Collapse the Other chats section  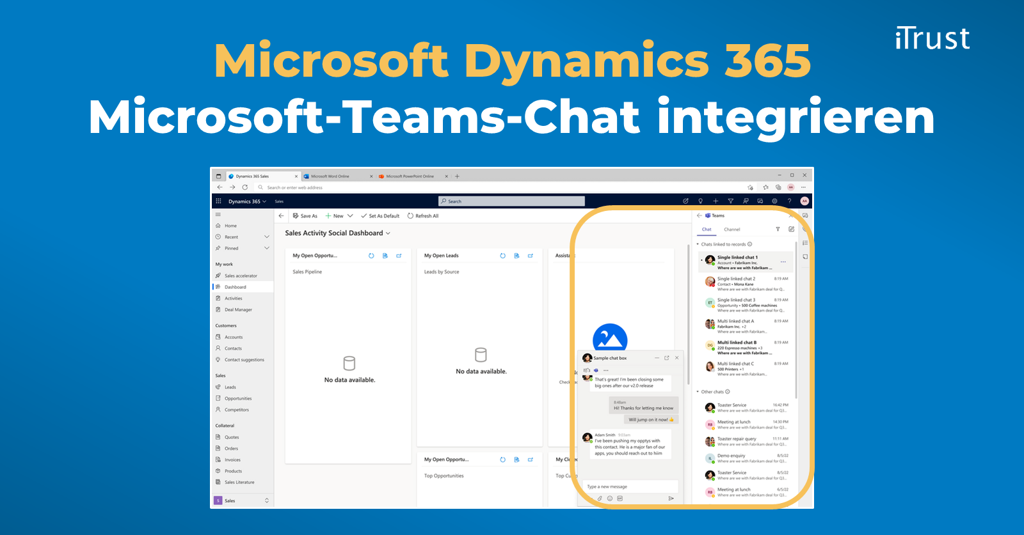pos(698,392)
